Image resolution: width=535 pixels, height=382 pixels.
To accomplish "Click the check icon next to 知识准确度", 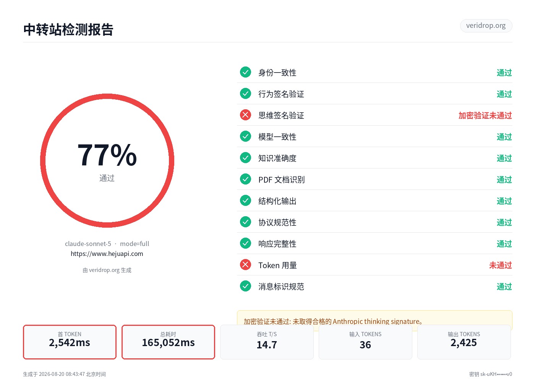I will pyautogui.click(x=245, y=158).
